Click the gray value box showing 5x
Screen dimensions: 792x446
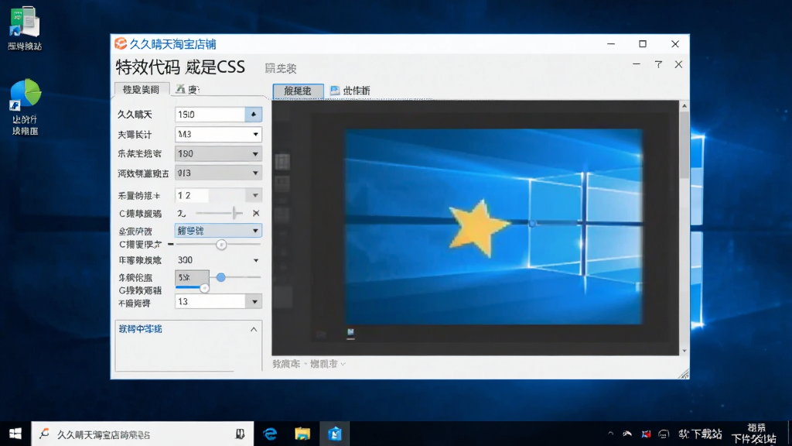tap(192, 277)
